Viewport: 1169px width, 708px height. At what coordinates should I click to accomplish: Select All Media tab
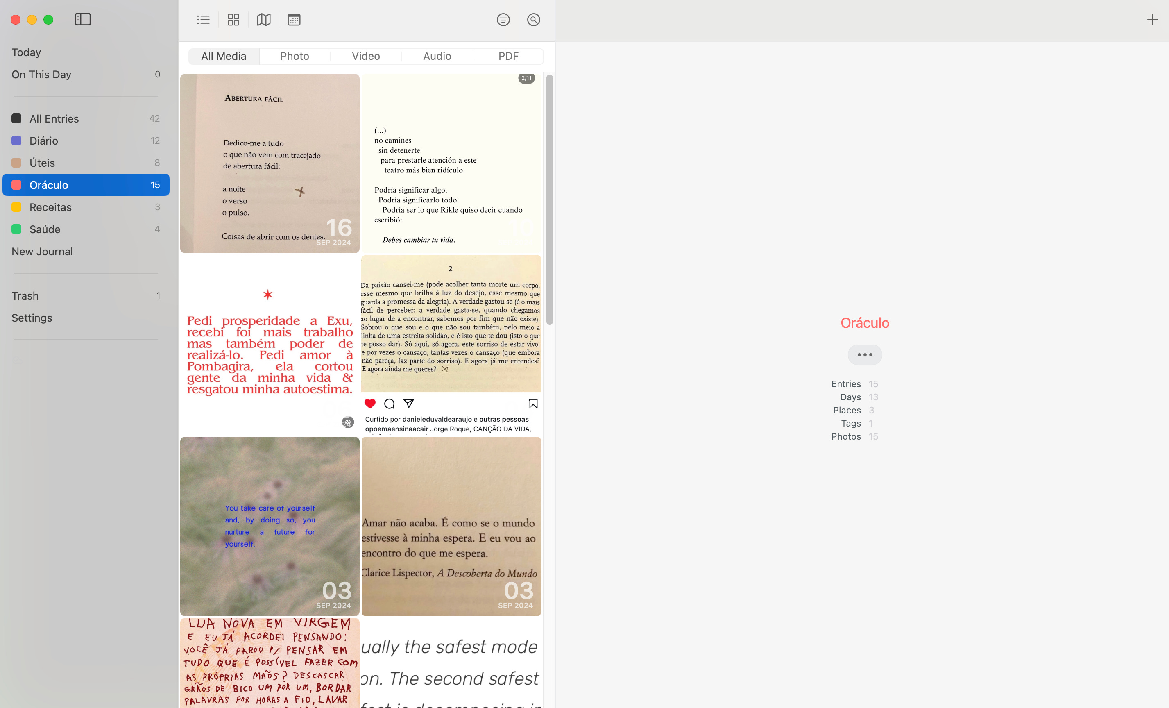224,56
